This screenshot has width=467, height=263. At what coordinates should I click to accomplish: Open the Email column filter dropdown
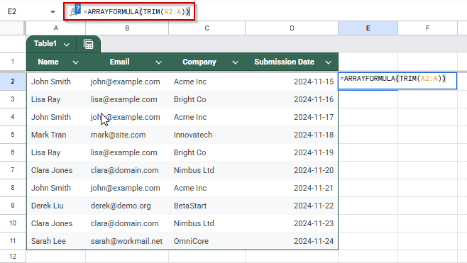tap(159, 62)
